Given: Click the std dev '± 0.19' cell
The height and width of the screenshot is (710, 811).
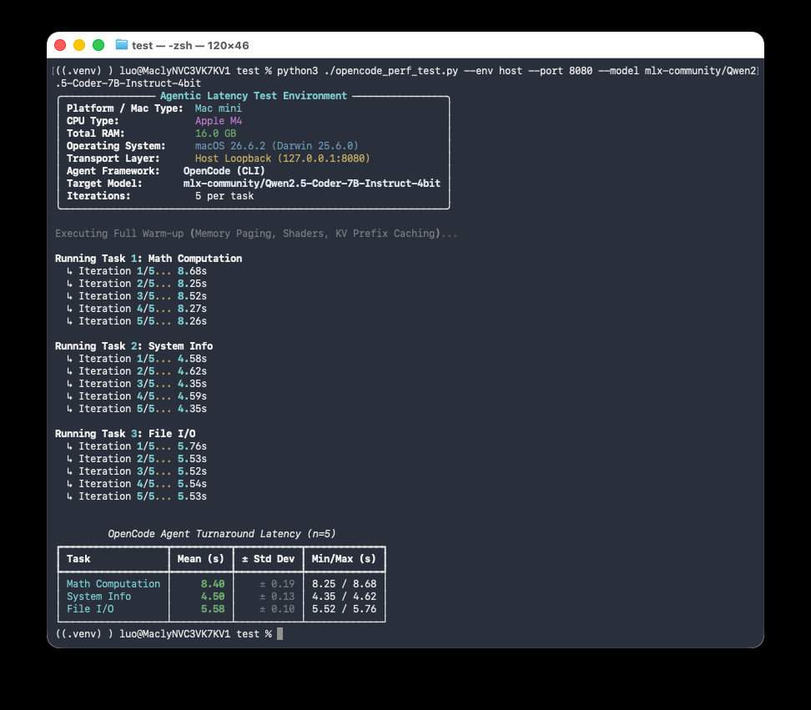Looking at the screenshot, I should 277,584.
